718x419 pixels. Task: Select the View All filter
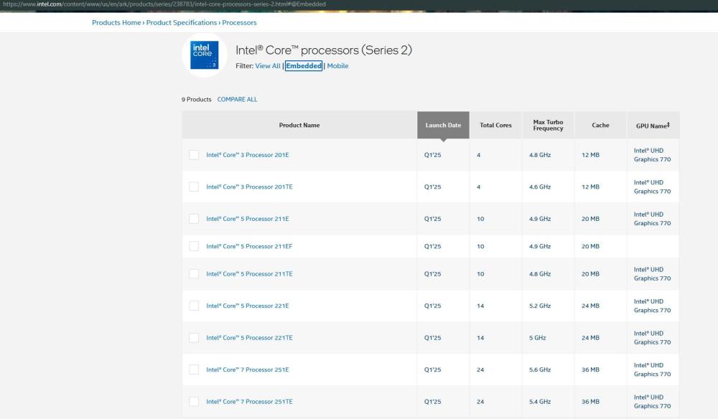pyautogui.click(x=268, y=66)
